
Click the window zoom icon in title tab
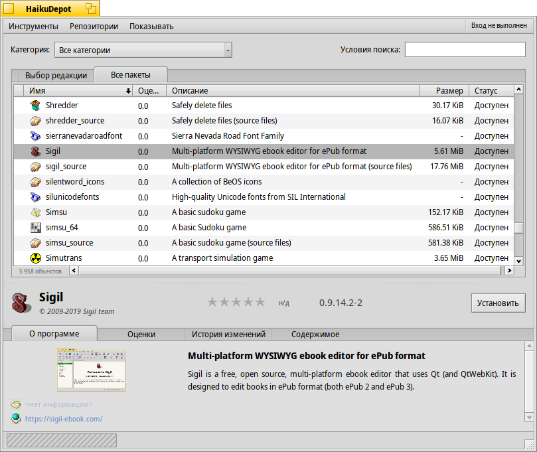91,9
